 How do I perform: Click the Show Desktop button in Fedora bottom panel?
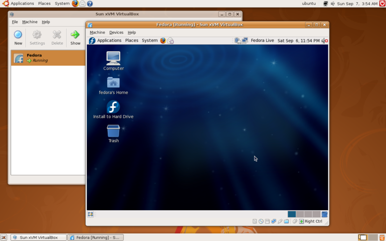(90, 214)
